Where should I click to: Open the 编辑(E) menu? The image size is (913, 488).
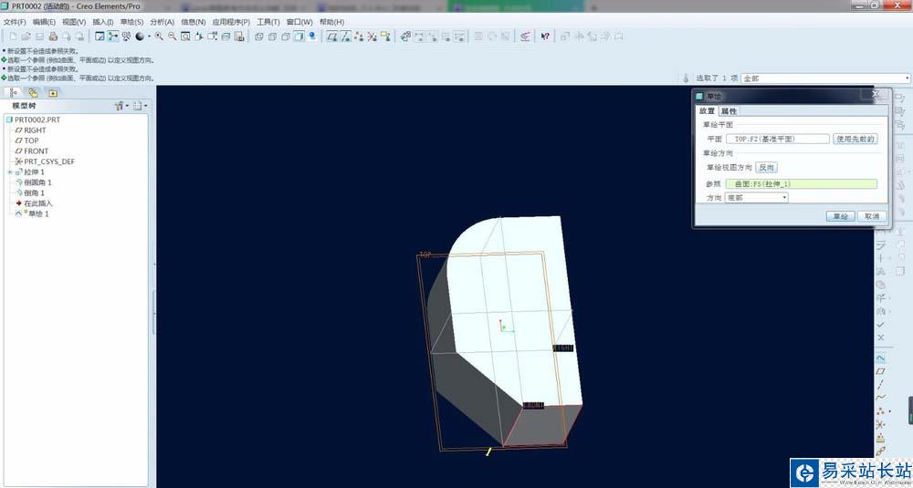44,22
